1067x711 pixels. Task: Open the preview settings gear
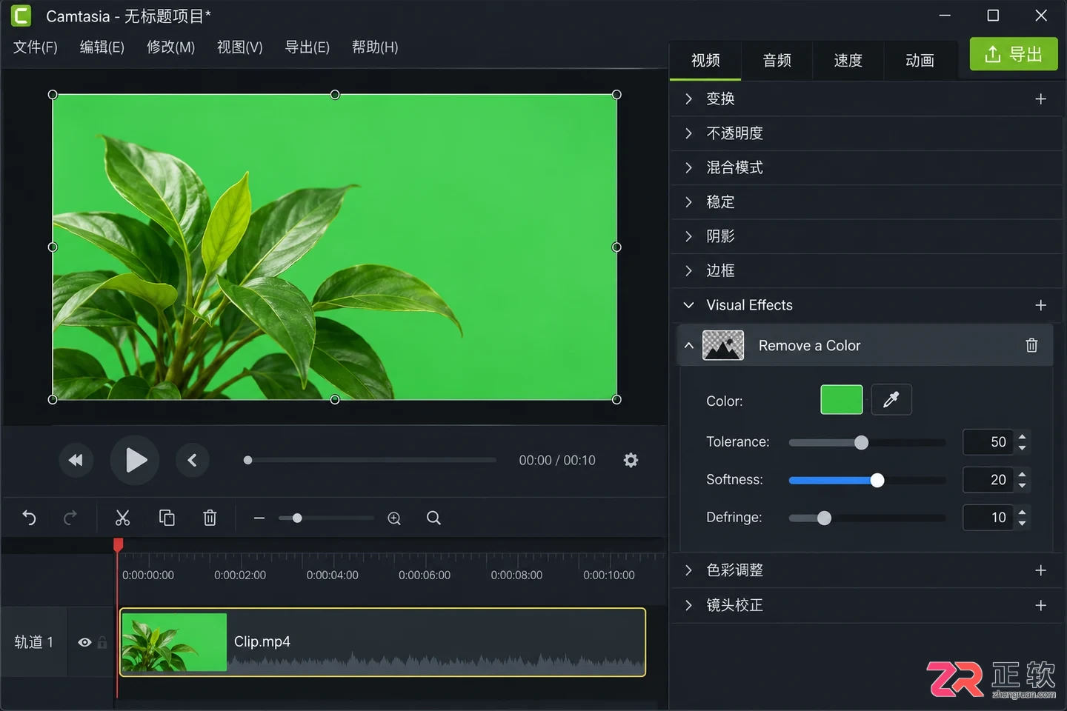[x=631, y=460]
